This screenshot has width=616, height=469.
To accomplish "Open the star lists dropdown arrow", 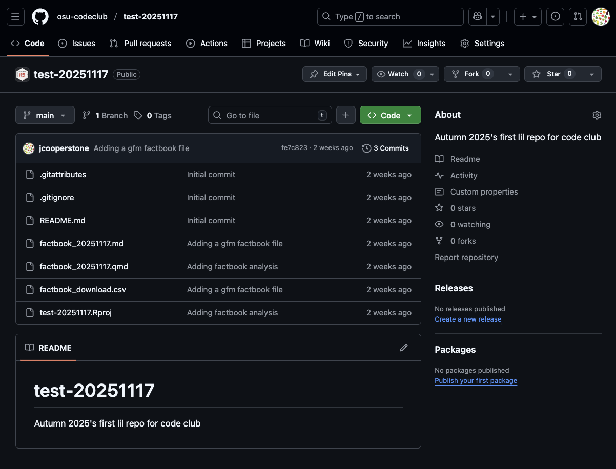I will pyautogui.click(x=592, y=74).
